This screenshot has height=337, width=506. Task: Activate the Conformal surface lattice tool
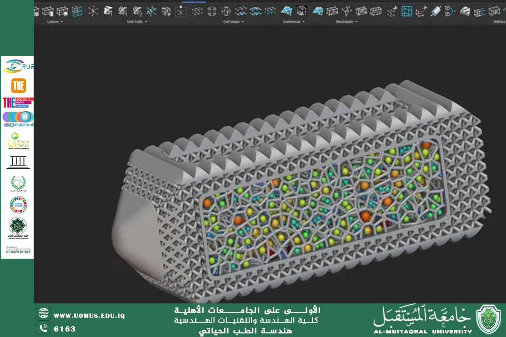click(287, 11)
